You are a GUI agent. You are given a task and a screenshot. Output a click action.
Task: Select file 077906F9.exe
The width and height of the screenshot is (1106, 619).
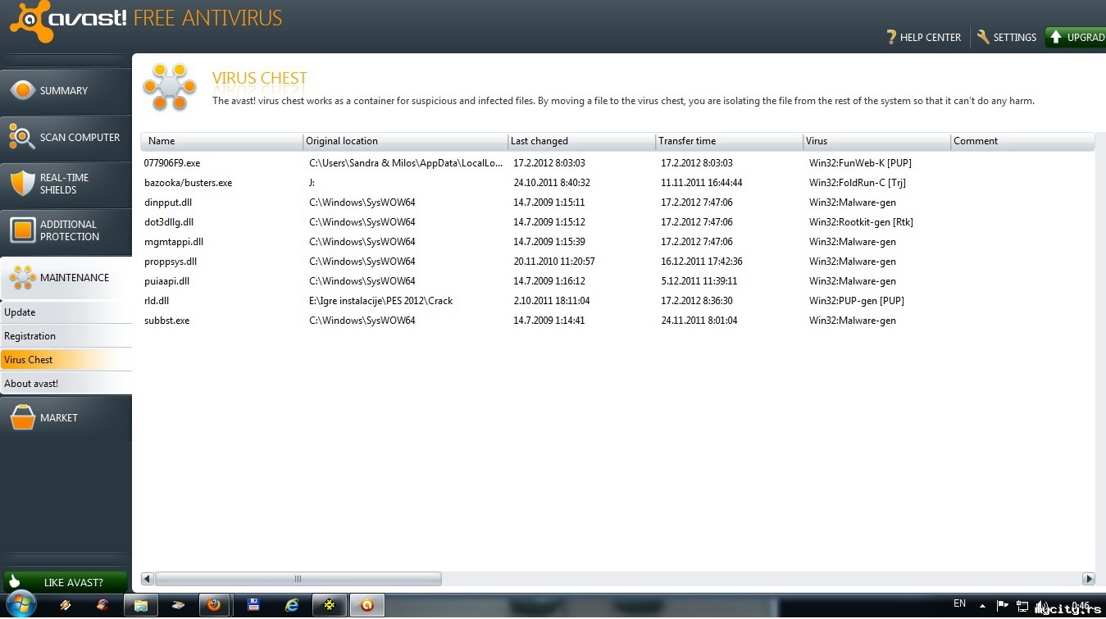pyautogui.click(x=172, y=163)
